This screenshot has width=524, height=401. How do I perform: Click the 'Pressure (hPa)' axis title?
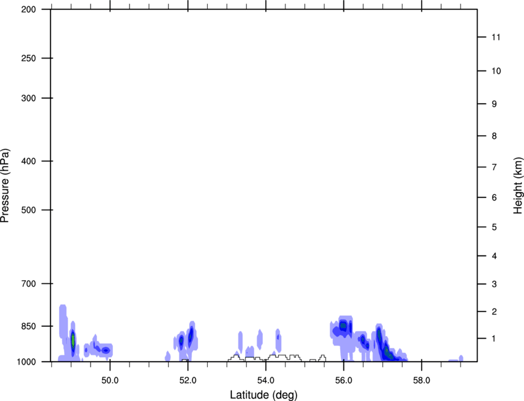[5, 186]
